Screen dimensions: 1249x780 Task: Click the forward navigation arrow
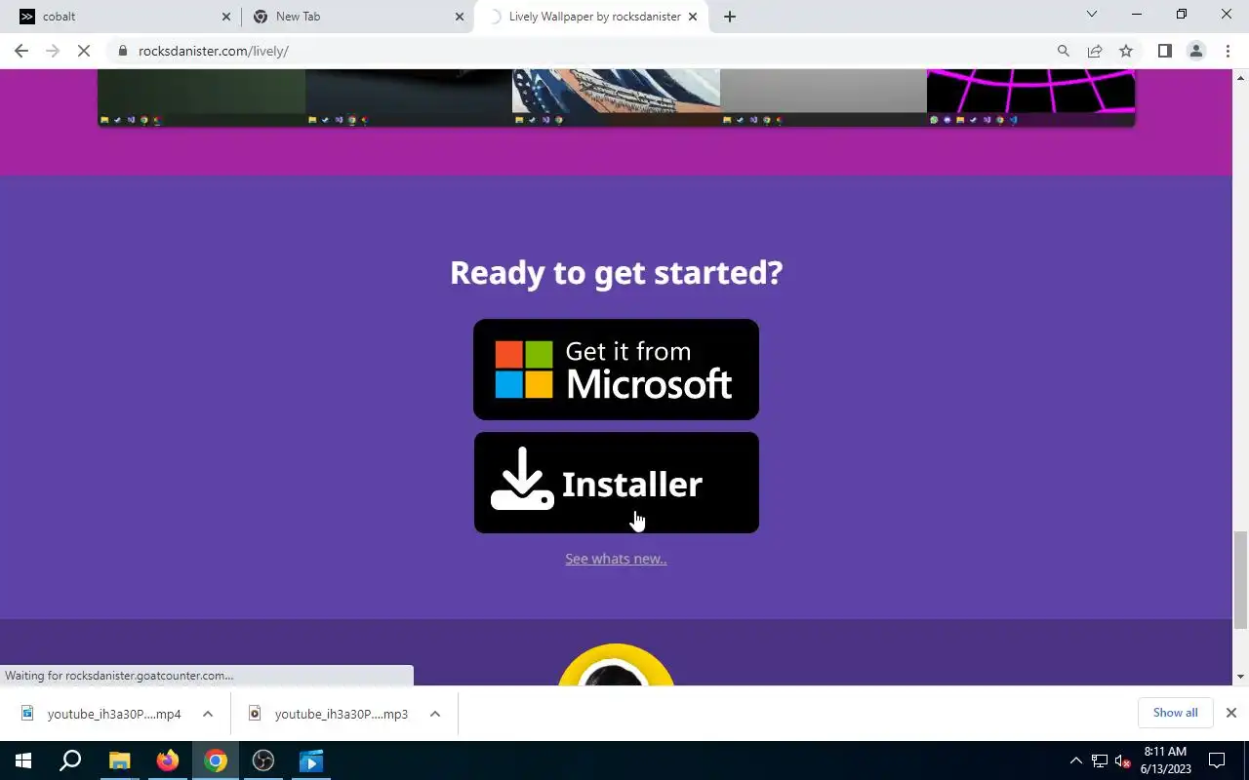pyautogui.click(x=53, y=51)
